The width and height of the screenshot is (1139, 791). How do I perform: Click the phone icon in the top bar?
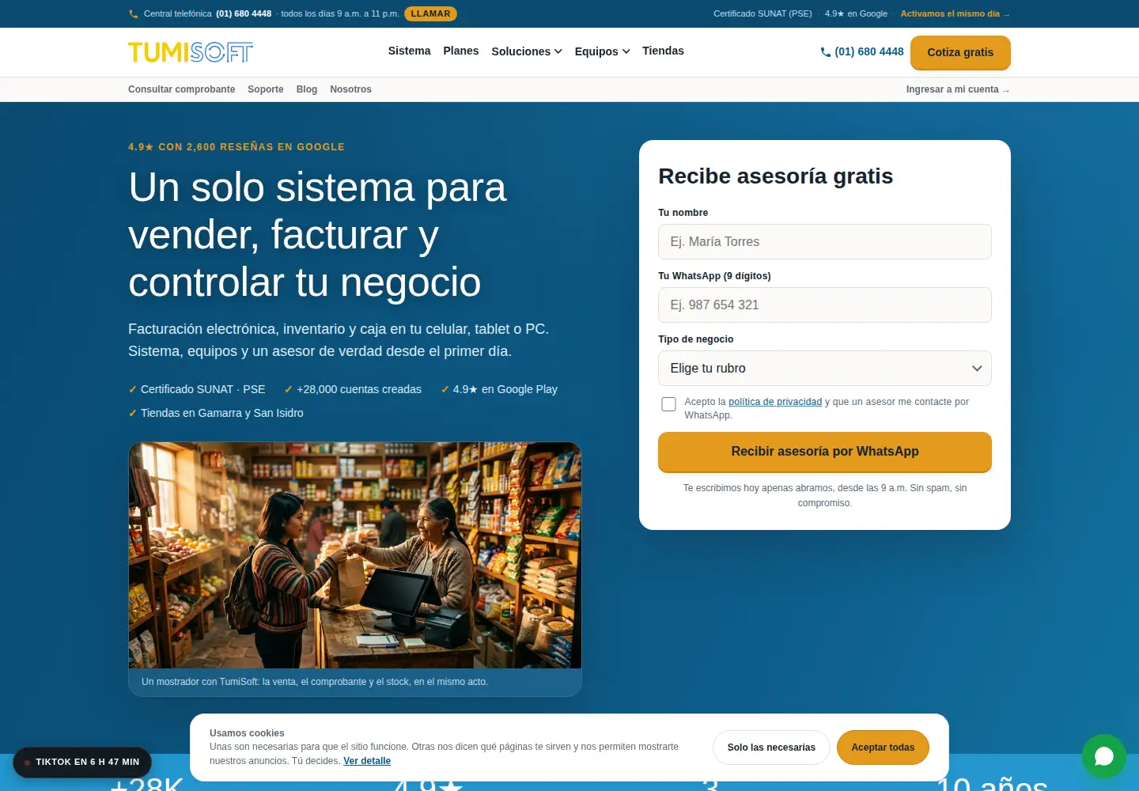tap(133, 14)
